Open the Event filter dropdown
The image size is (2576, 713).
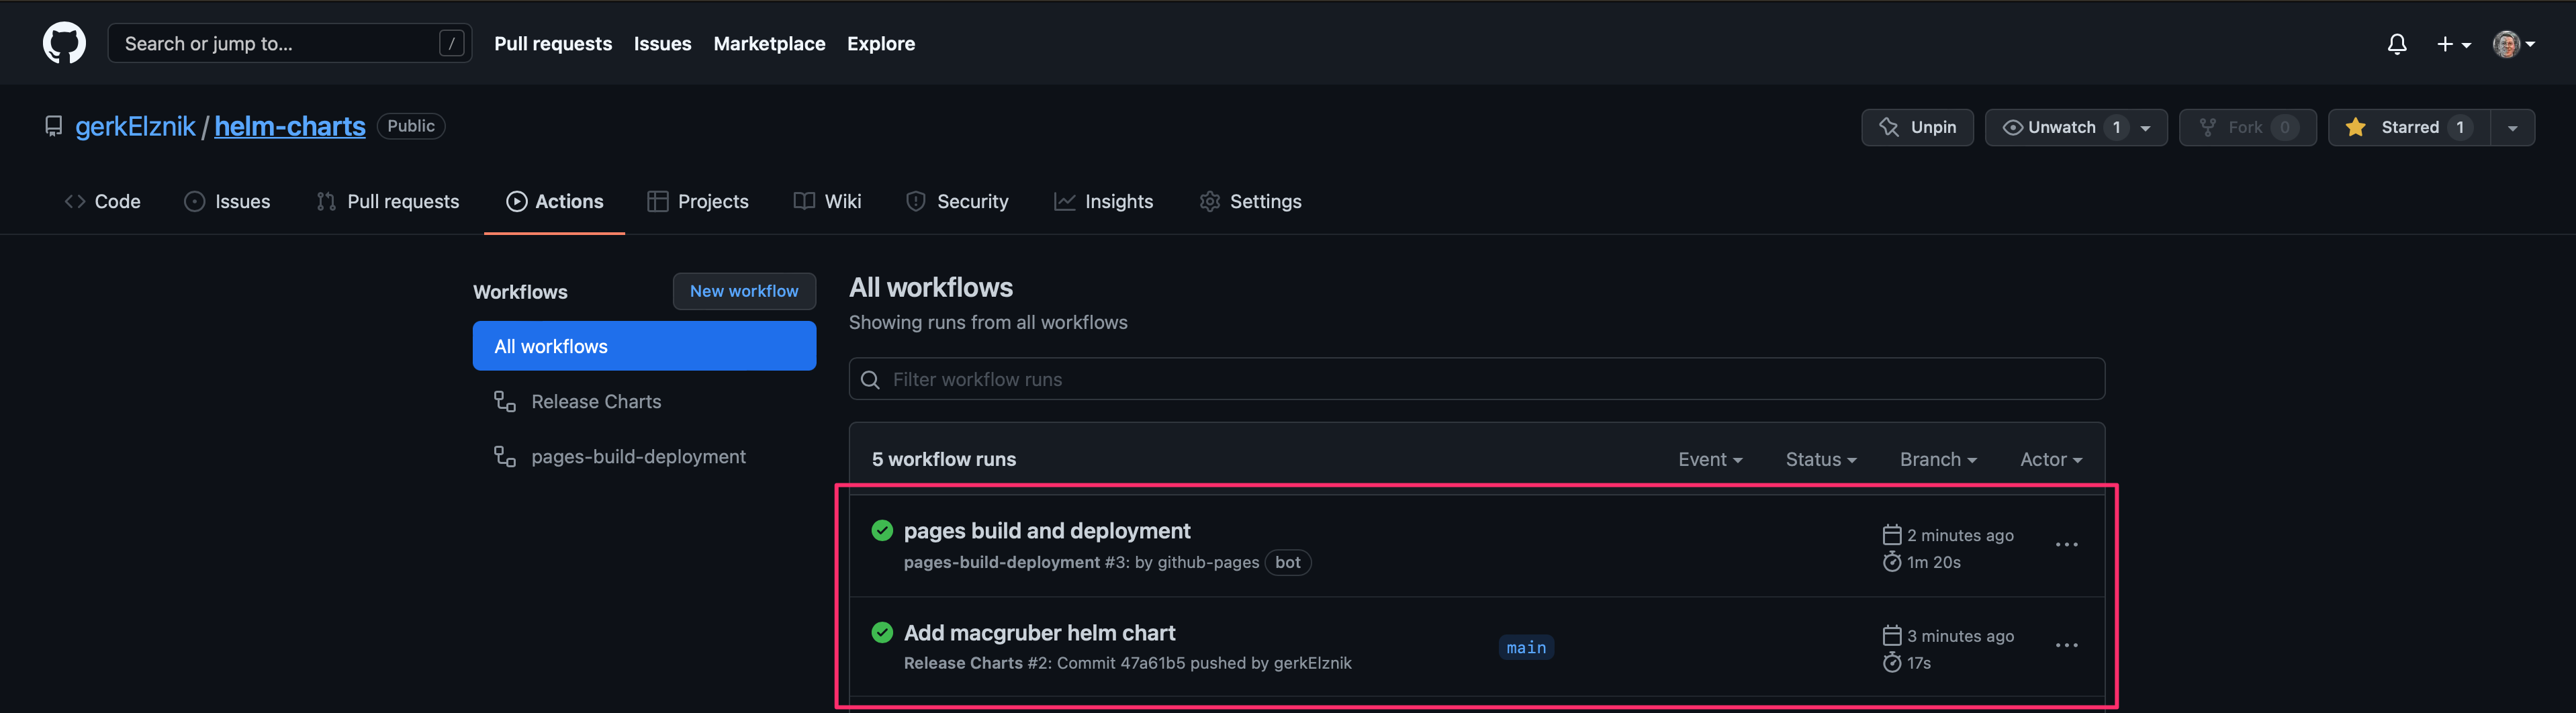[1710, 459]
